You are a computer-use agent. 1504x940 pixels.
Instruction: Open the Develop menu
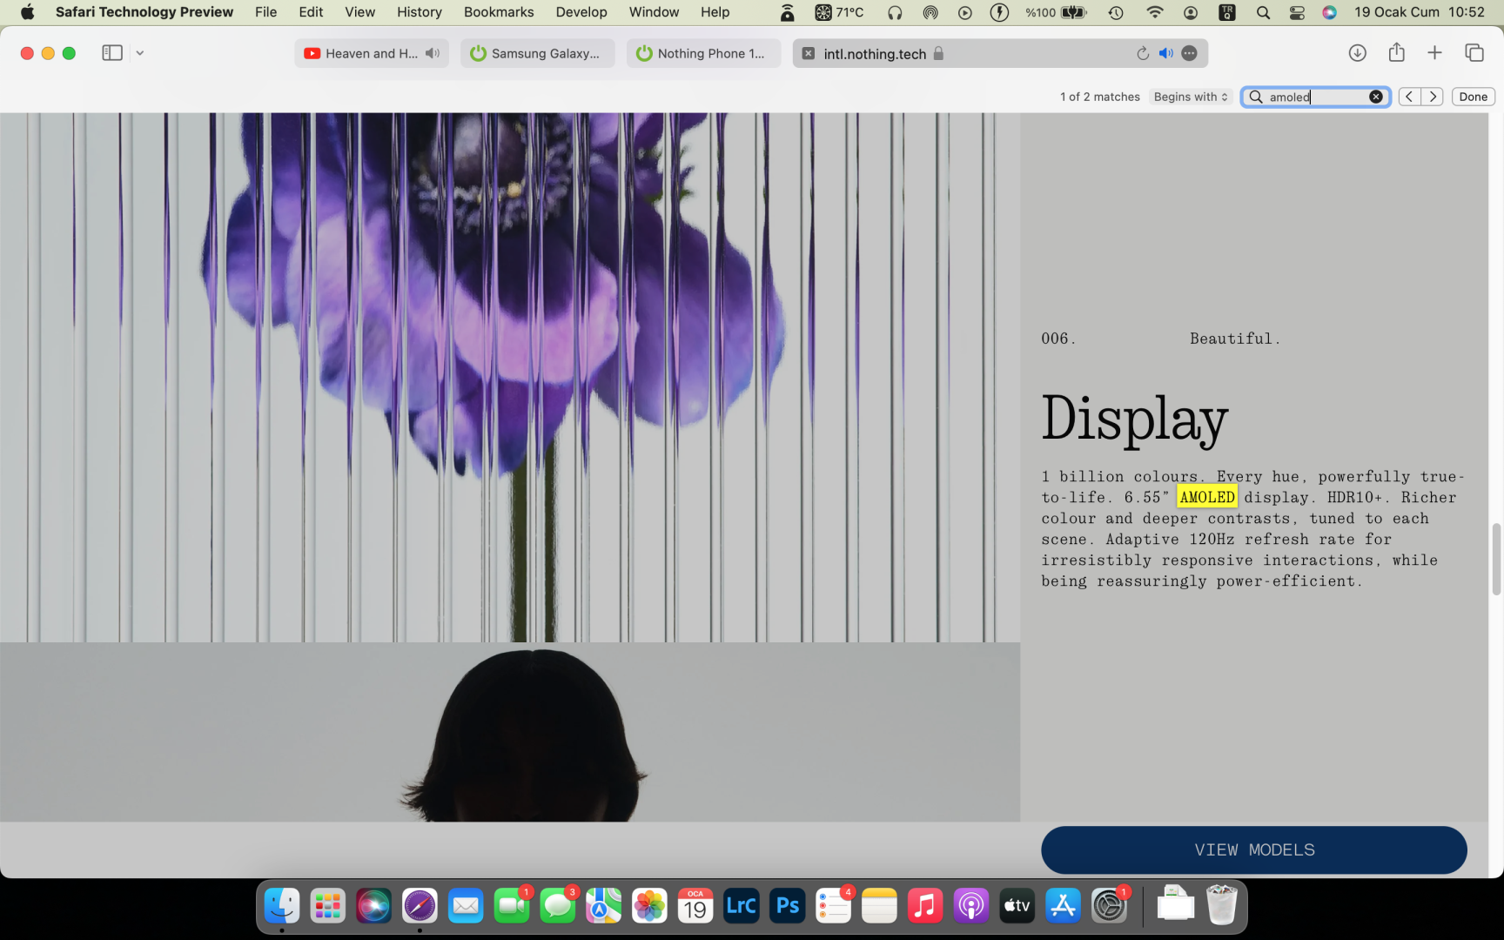(x=581, y=12)
